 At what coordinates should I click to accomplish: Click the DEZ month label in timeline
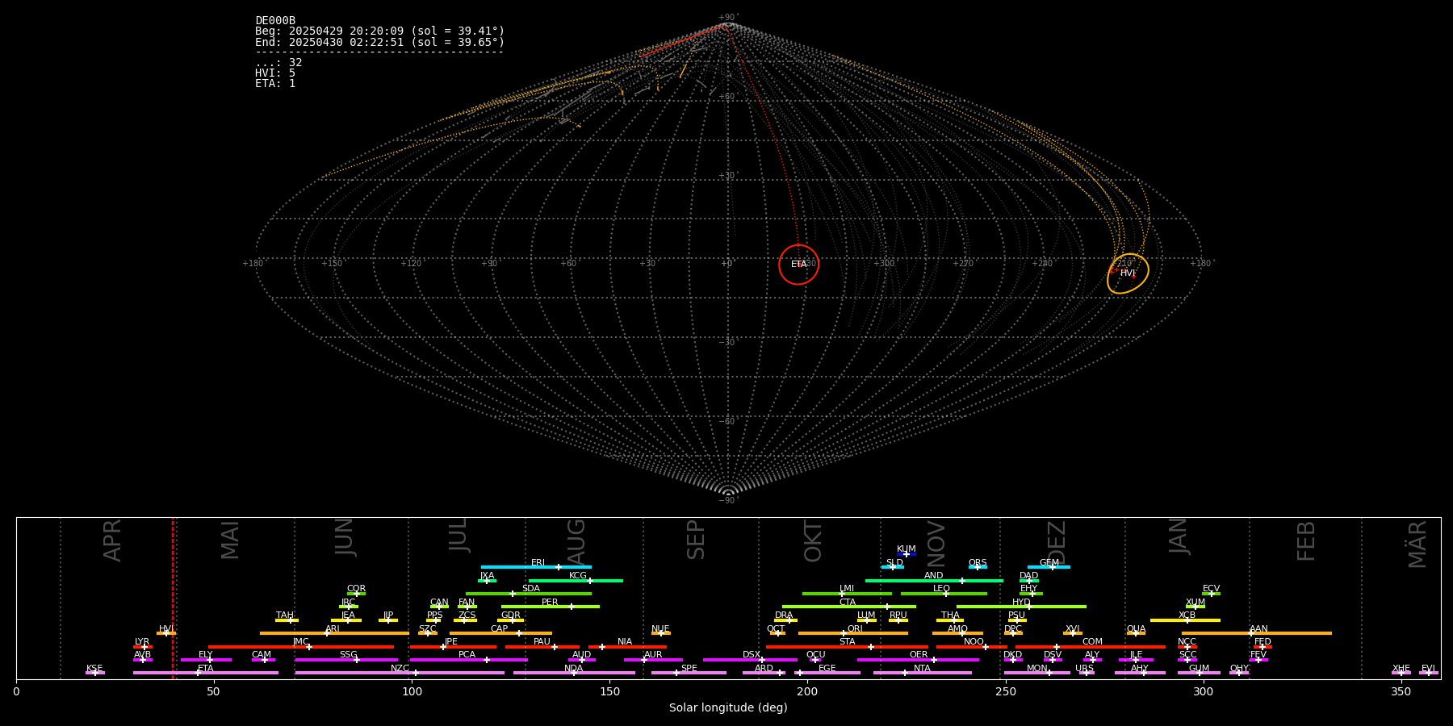(x=1057, y=541)
